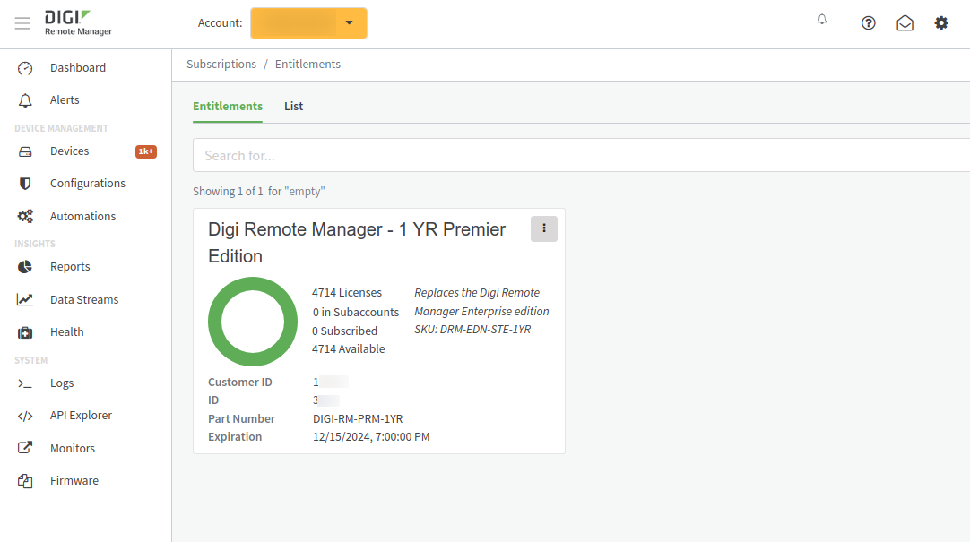Screen dimensions: 970x542
Task: Open Automations from sidebar
Action: pyautogui.click(x=82, y=216)
